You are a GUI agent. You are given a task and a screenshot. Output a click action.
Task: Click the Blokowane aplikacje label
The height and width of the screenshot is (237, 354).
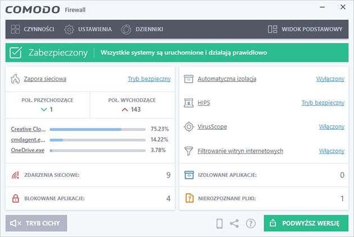55,198
